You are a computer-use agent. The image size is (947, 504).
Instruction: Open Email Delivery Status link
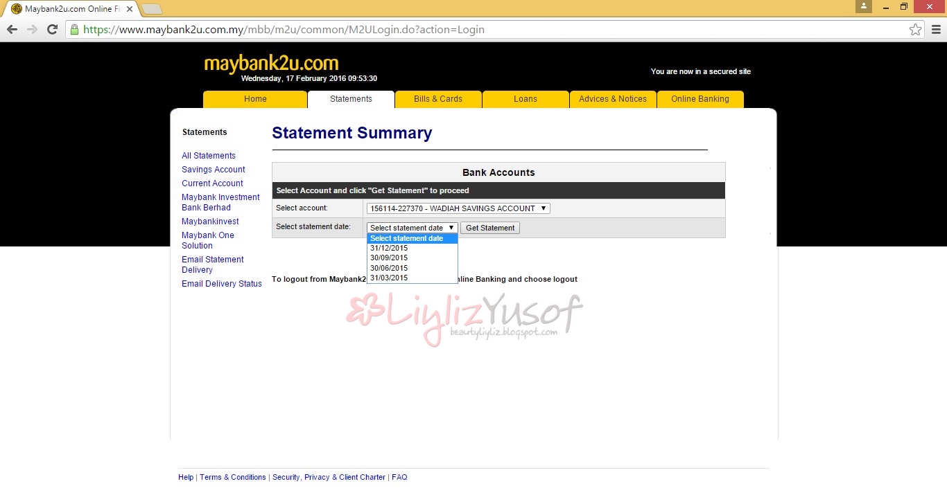[222, 284]
